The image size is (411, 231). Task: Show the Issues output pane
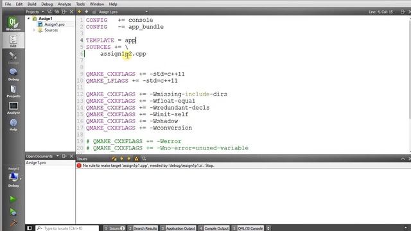click(x=114, y=228)
